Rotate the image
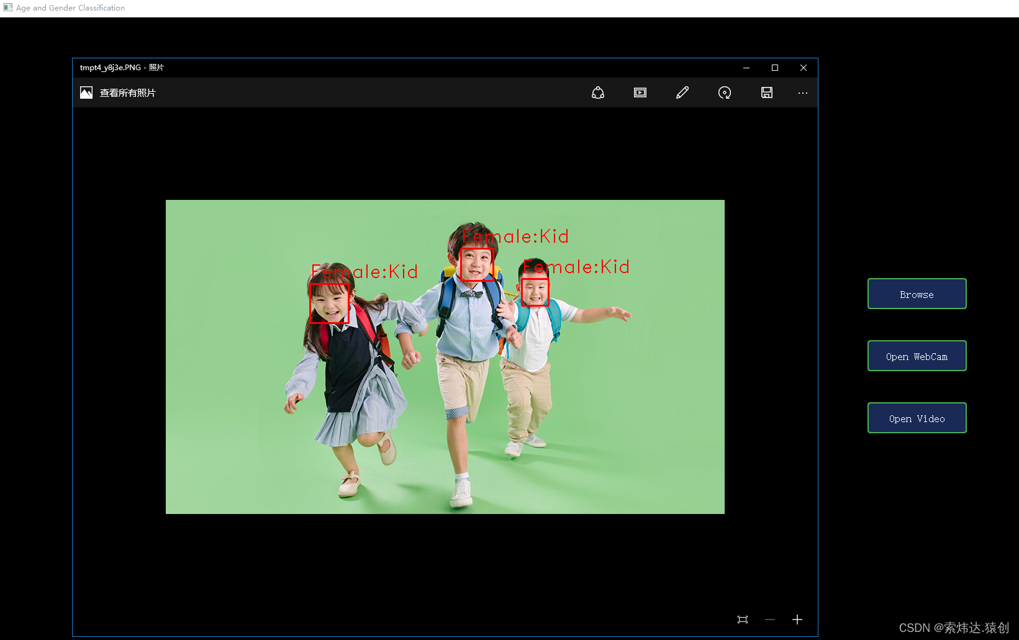 [x=725, y=92]
